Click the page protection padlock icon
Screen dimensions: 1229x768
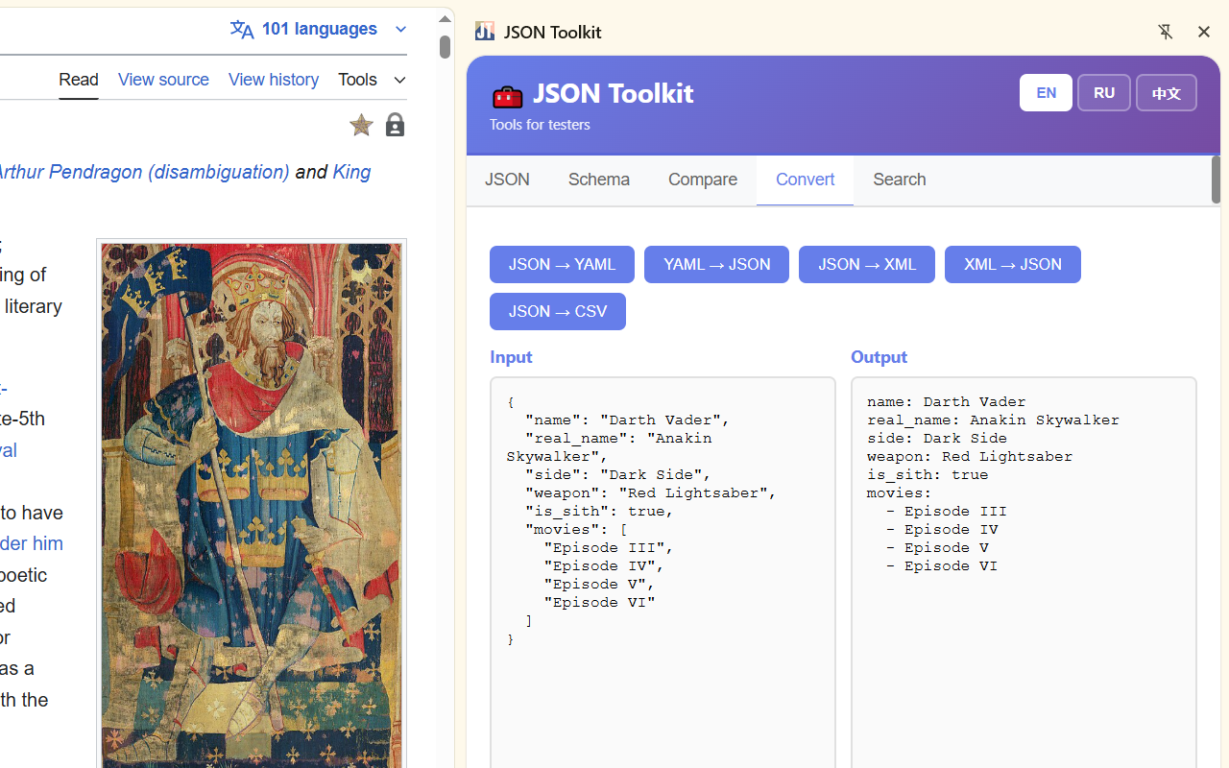(395, 125)
